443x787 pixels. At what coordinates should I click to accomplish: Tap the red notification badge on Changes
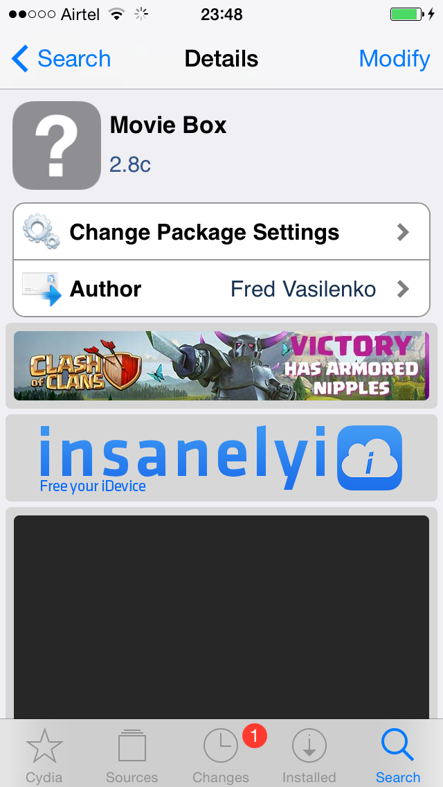254,736
